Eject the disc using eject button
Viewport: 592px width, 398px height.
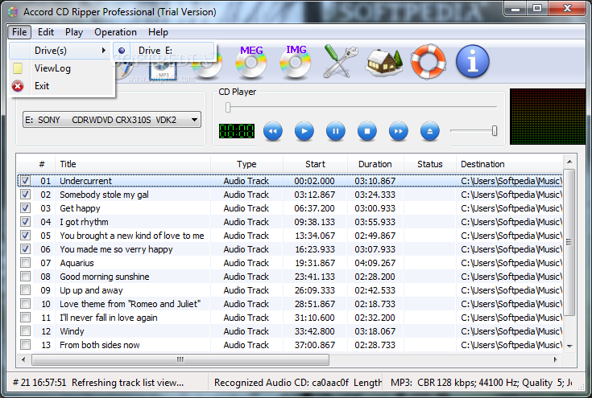(429, 131)
